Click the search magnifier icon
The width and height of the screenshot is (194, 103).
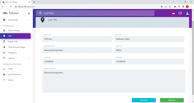pyautogui.click(x=40, y=13)
